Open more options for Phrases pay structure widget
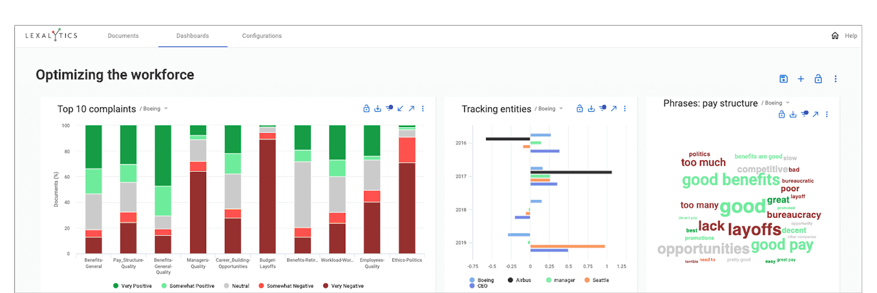877x293 pixels. coord(827,114)
